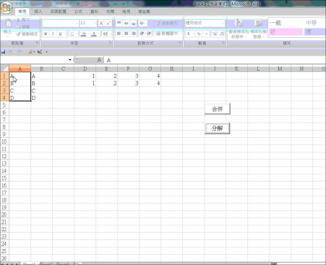
Task: Switch to the 校閱 (Review) tab
Action: click(x=110, y=12)
